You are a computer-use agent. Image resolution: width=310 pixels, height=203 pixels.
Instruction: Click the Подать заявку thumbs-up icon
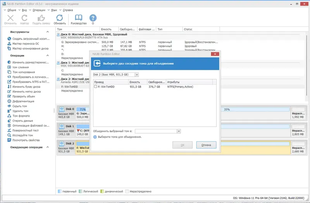[41, 18]
